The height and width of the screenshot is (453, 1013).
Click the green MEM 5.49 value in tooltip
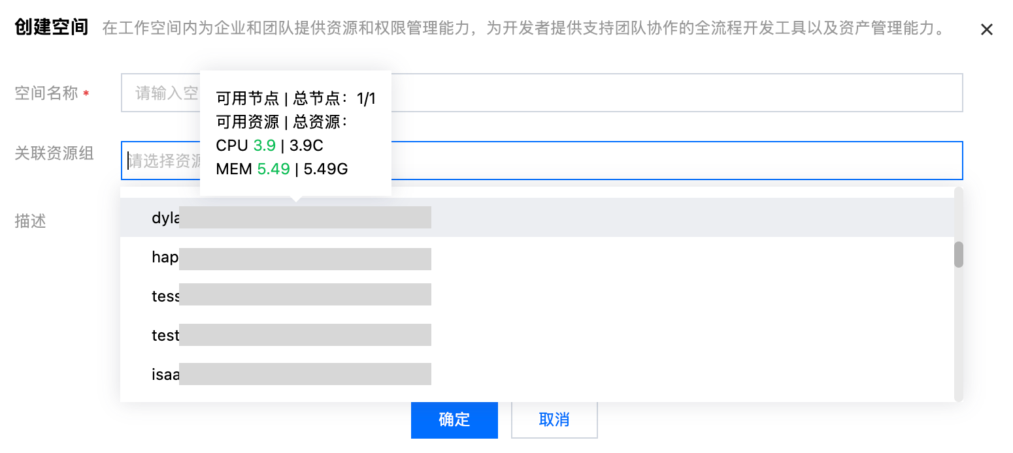(273, 169)
